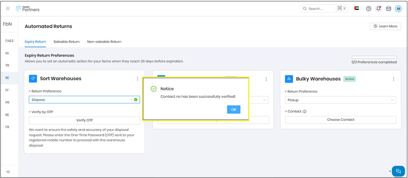Screen dimensions: 408x178
Task: Click the user avatar M
Action: 398,9
